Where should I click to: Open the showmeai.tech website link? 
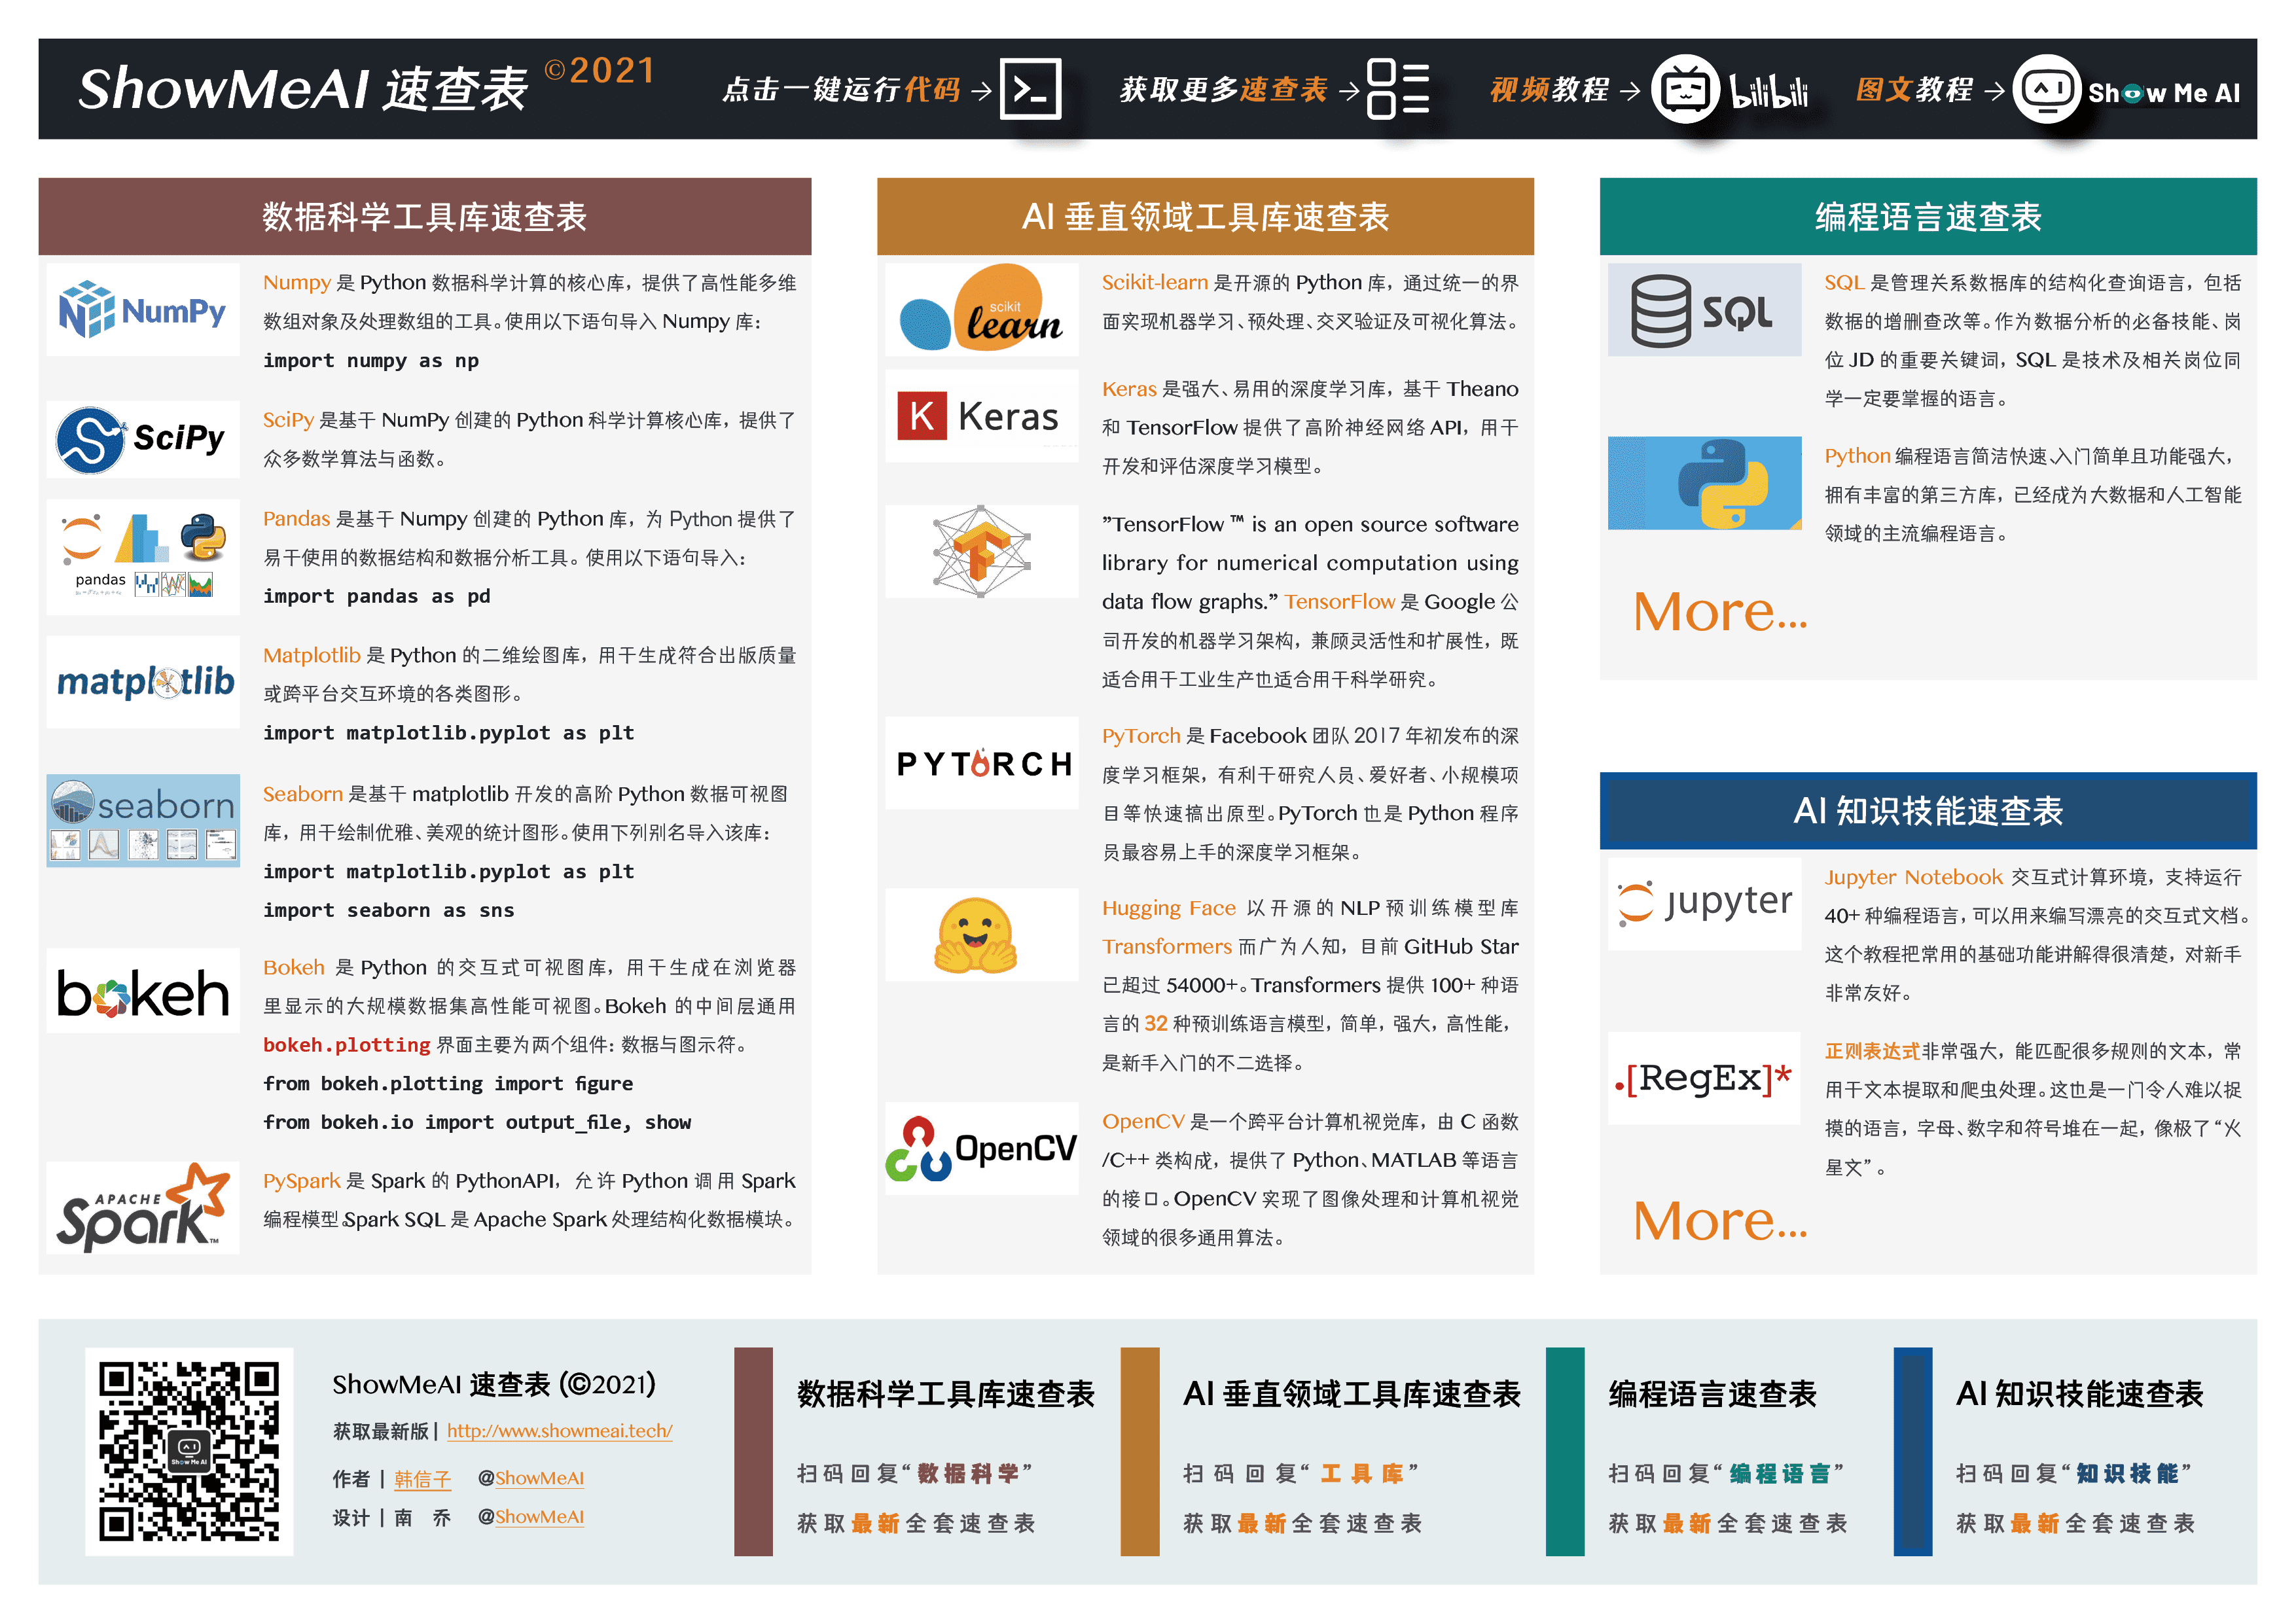click(560, 1430)
